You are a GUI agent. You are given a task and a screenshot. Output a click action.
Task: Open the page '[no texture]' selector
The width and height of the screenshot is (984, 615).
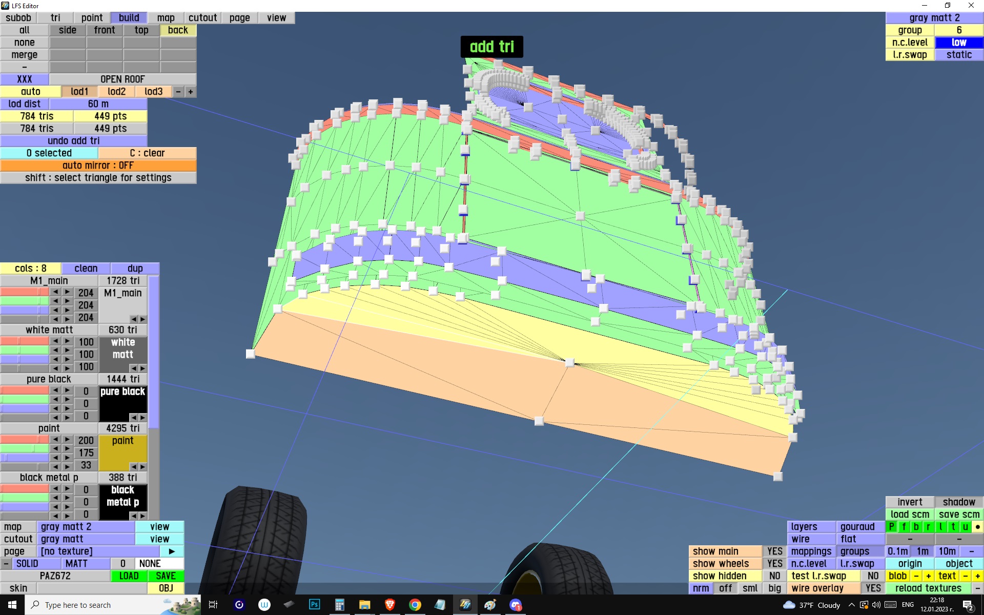(x=97, y=551)
